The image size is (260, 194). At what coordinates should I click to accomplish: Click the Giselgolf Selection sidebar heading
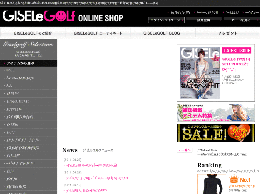[x=28, y=44]
